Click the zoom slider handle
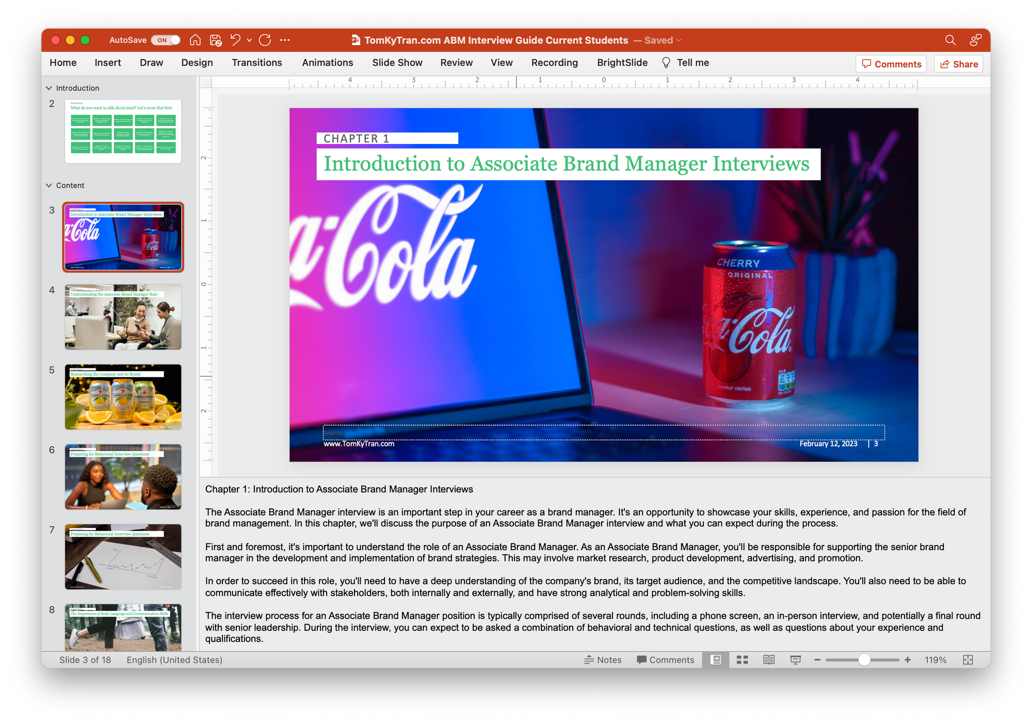 [x=864, y=660]
